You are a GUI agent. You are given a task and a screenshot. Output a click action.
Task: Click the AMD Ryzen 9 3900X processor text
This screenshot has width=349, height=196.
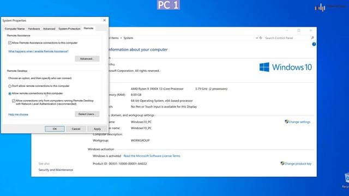(157, 89)
